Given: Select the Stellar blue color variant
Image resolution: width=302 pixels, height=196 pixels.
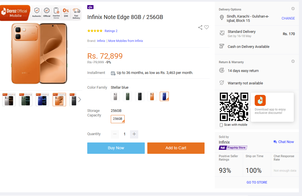Looking at the screenshot, I should click(x=164, y=97).
